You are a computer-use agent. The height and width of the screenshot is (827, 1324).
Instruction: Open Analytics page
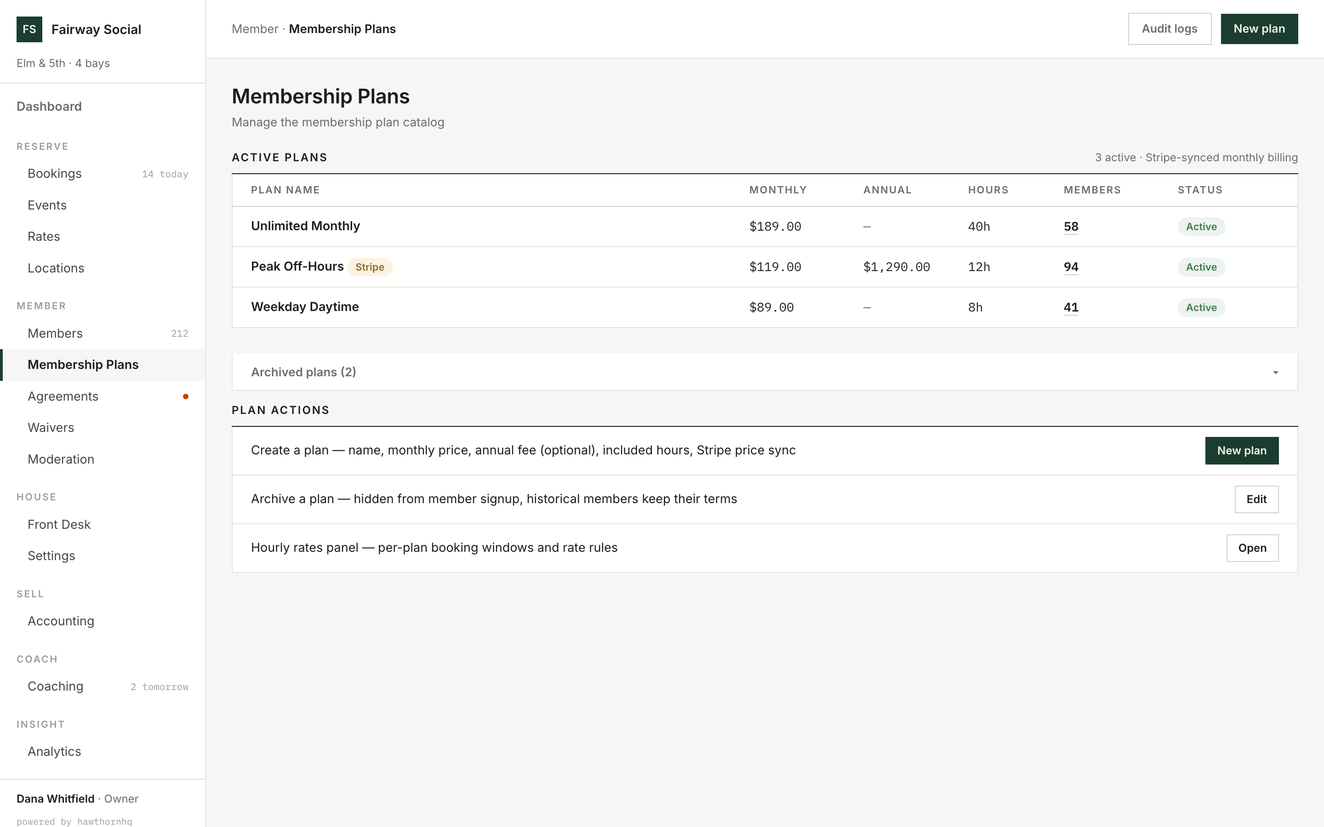(103, 752)
